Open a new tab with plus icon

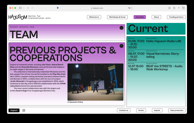(179, 8)
